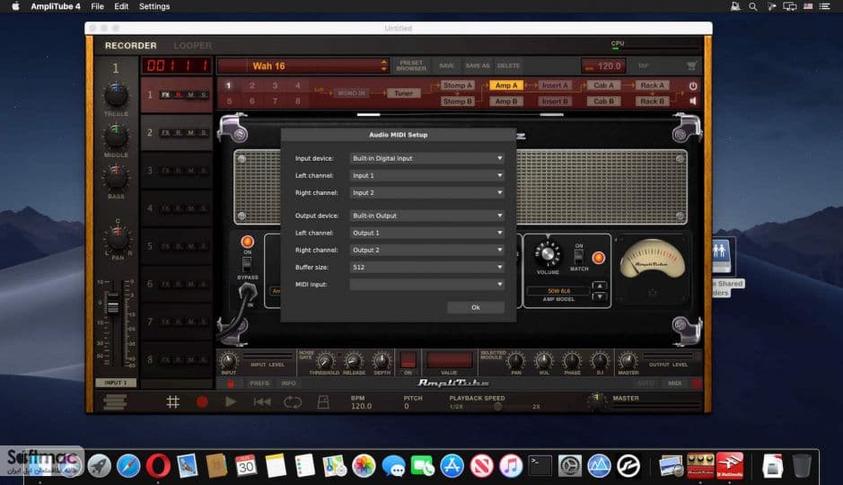Flip the BYPASS switch on the amp
The width and height of the screenshot is (843, 485).
(247, 264)
